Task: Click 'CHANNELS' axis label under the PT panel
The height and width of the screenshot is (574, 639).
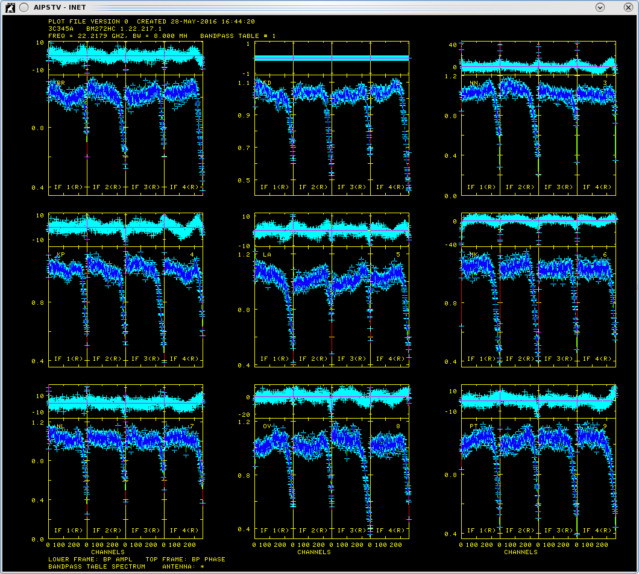Action: 521,552
